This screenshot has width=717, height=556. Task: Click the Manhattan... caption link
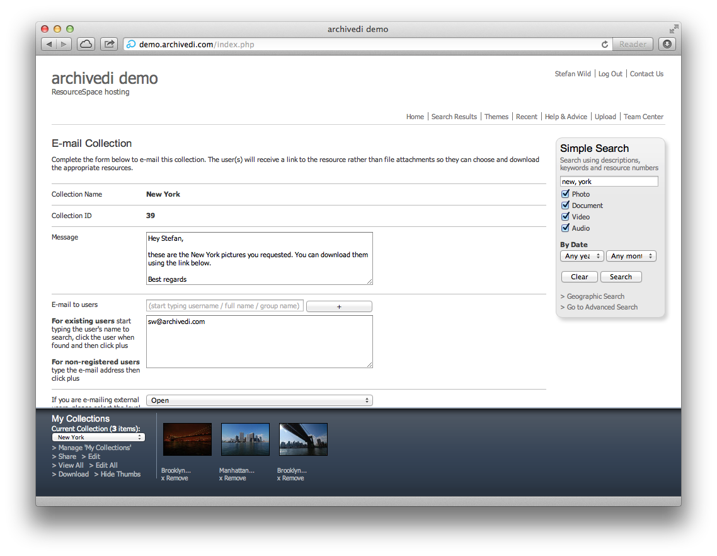tap(236, 470)
